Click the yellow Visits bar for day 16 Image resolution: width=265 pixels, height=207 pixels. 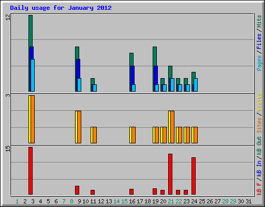pyautogui.click(x=130, y=135)
